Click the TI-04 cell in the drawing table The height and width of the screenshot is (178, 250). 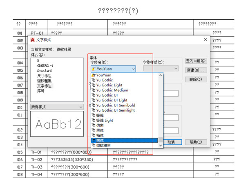(37, 174)
